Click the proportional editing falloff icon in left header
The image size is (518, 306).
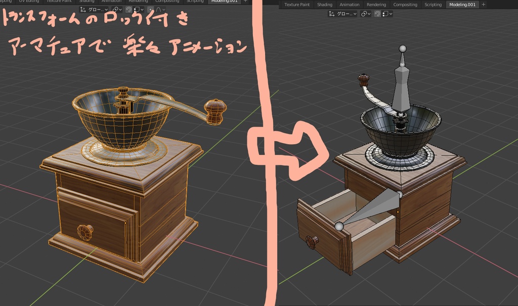pos(159,9)
